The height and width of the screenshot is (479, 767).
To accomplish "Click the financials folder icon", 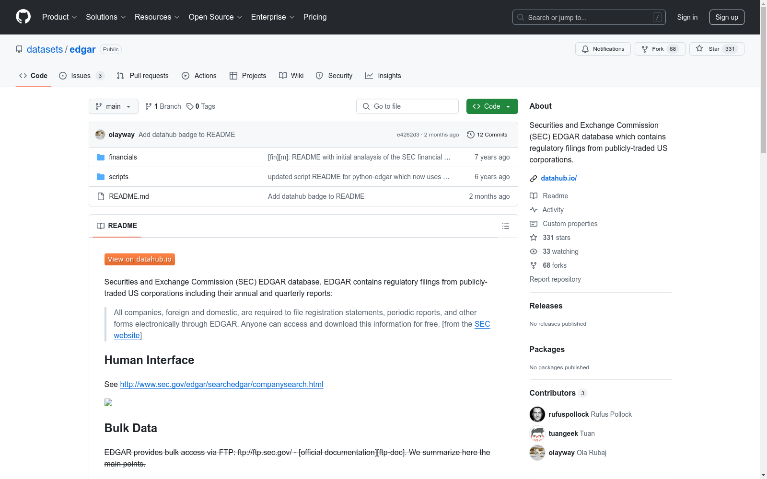I will (101, 157).
